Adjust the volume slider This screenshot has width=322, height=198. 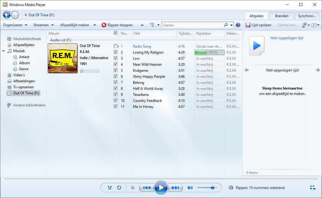tap(207, 187)
